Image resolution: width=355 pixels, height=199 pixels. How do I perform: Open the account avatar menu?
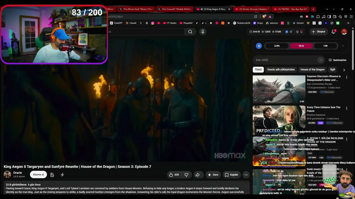[x=344, y=32]
